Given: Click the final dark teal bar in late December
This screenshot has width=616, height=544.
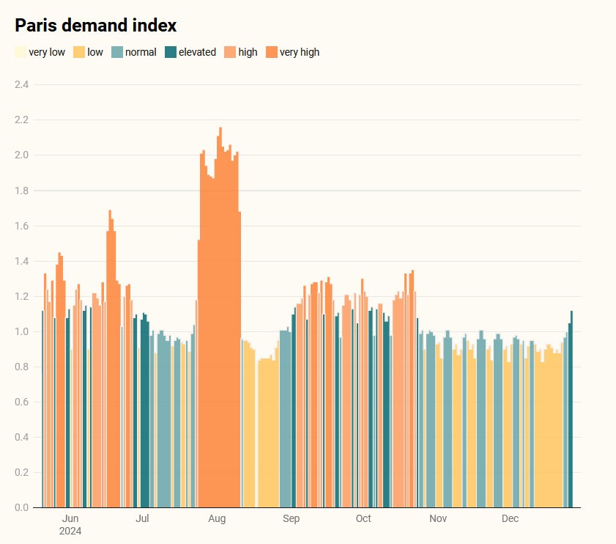Looking at the screenshot, I should tap(571, 409).
